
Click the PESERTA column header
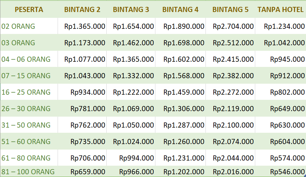29,10
